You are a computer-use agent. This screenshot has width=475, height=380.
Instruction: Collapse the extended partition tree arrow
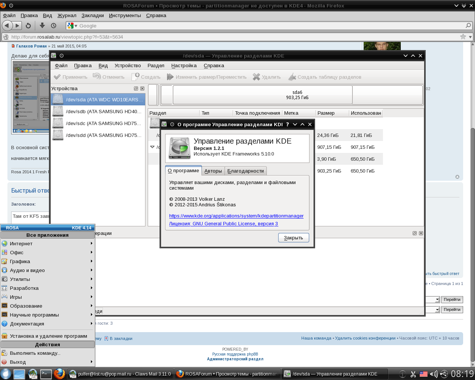152,147
